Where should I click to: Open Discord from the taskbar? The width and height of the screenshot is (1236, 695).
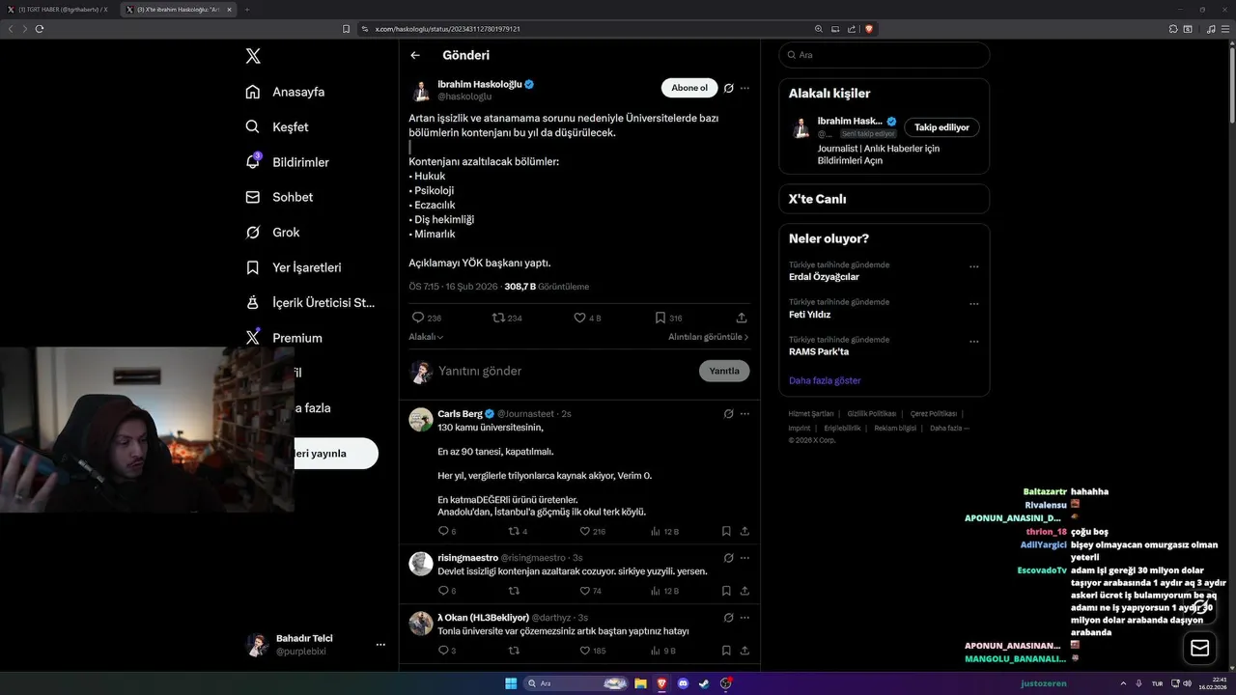tap(683, 683)
